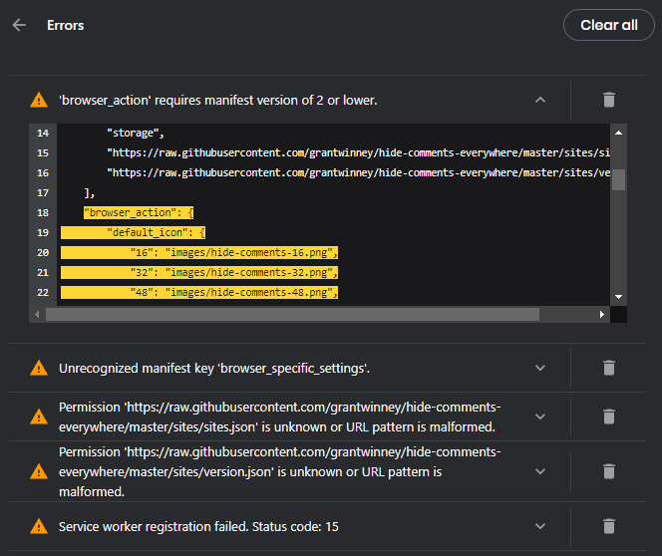This screenshot has height=556, width=662.
Task: Delete the Service worker registration failed error
Action: tap(608, 526)
